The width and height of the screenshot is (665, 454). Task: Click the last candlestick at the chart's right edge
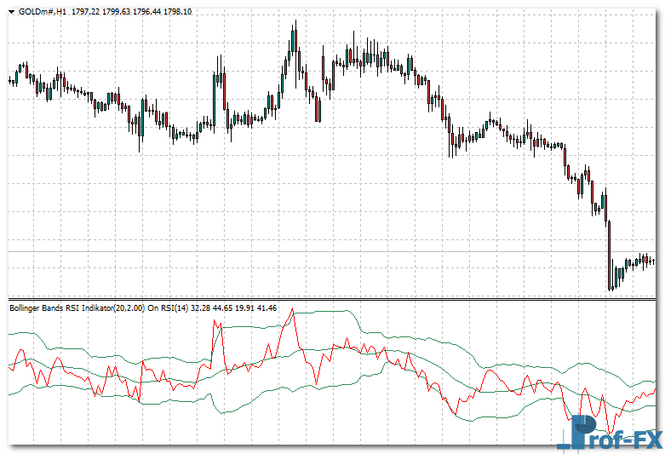[x=652, y=261]
